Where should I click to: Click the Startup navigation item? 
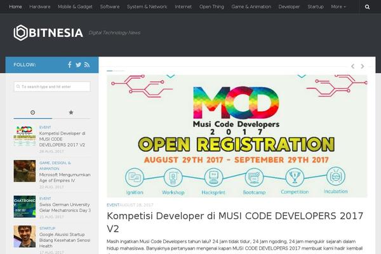(x=316, y=7)
